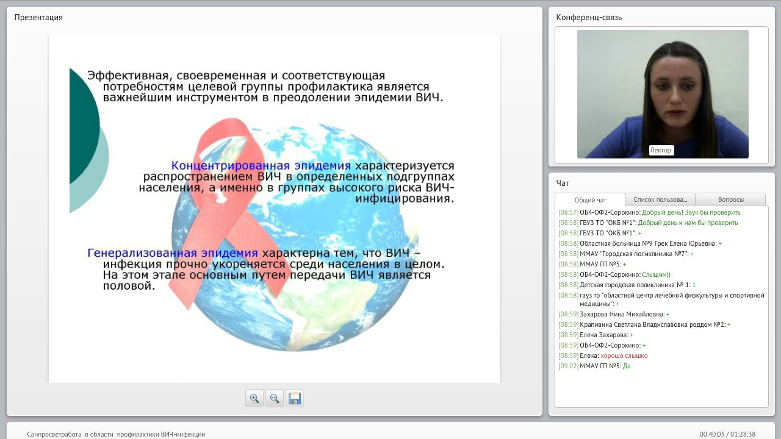
Task: Open the Список пользова... tab
Action: pyautogui.click(x=660, y=199)
